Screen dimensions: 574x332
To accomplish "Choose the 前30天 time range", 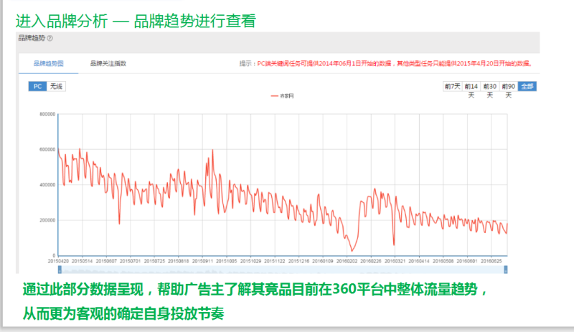I will tap(490, 86).
